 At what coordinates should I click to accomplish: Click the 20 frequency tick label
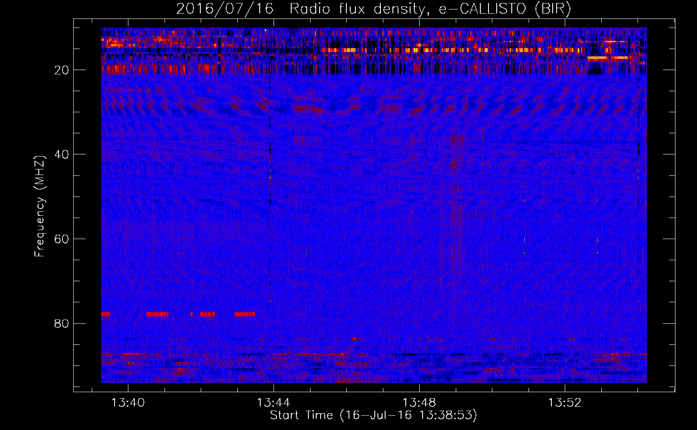point(62,70)
